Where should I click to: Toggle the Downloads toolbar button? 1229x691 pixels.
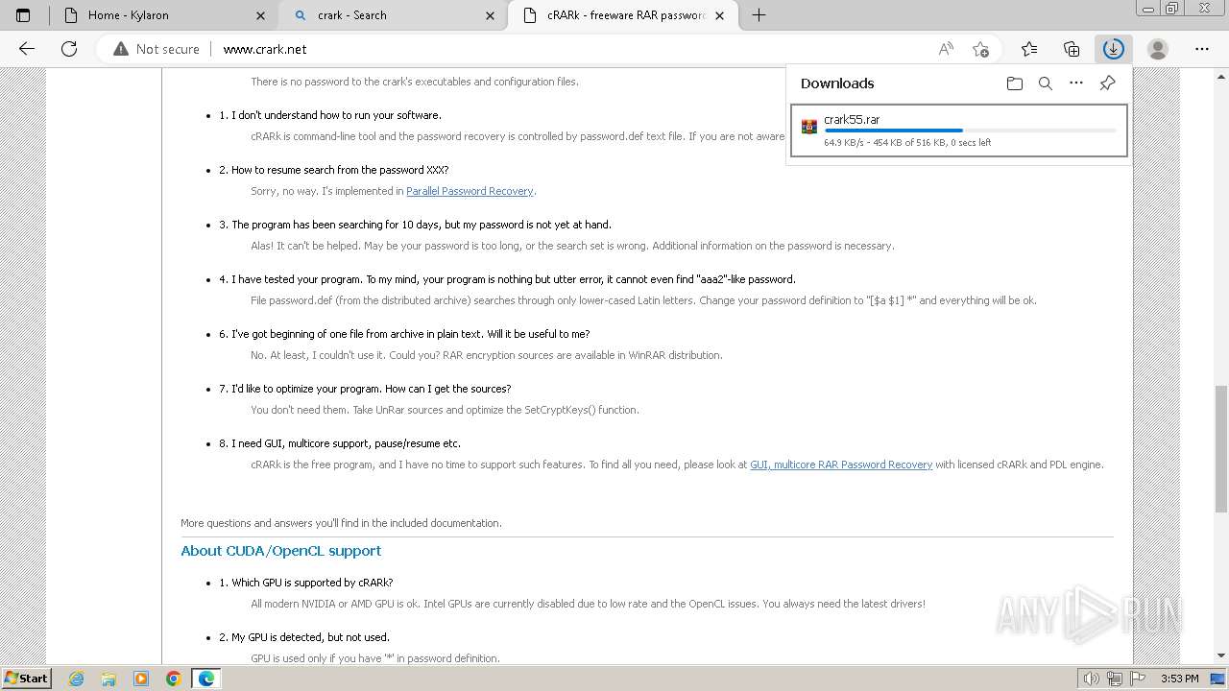click(1114, 49)
